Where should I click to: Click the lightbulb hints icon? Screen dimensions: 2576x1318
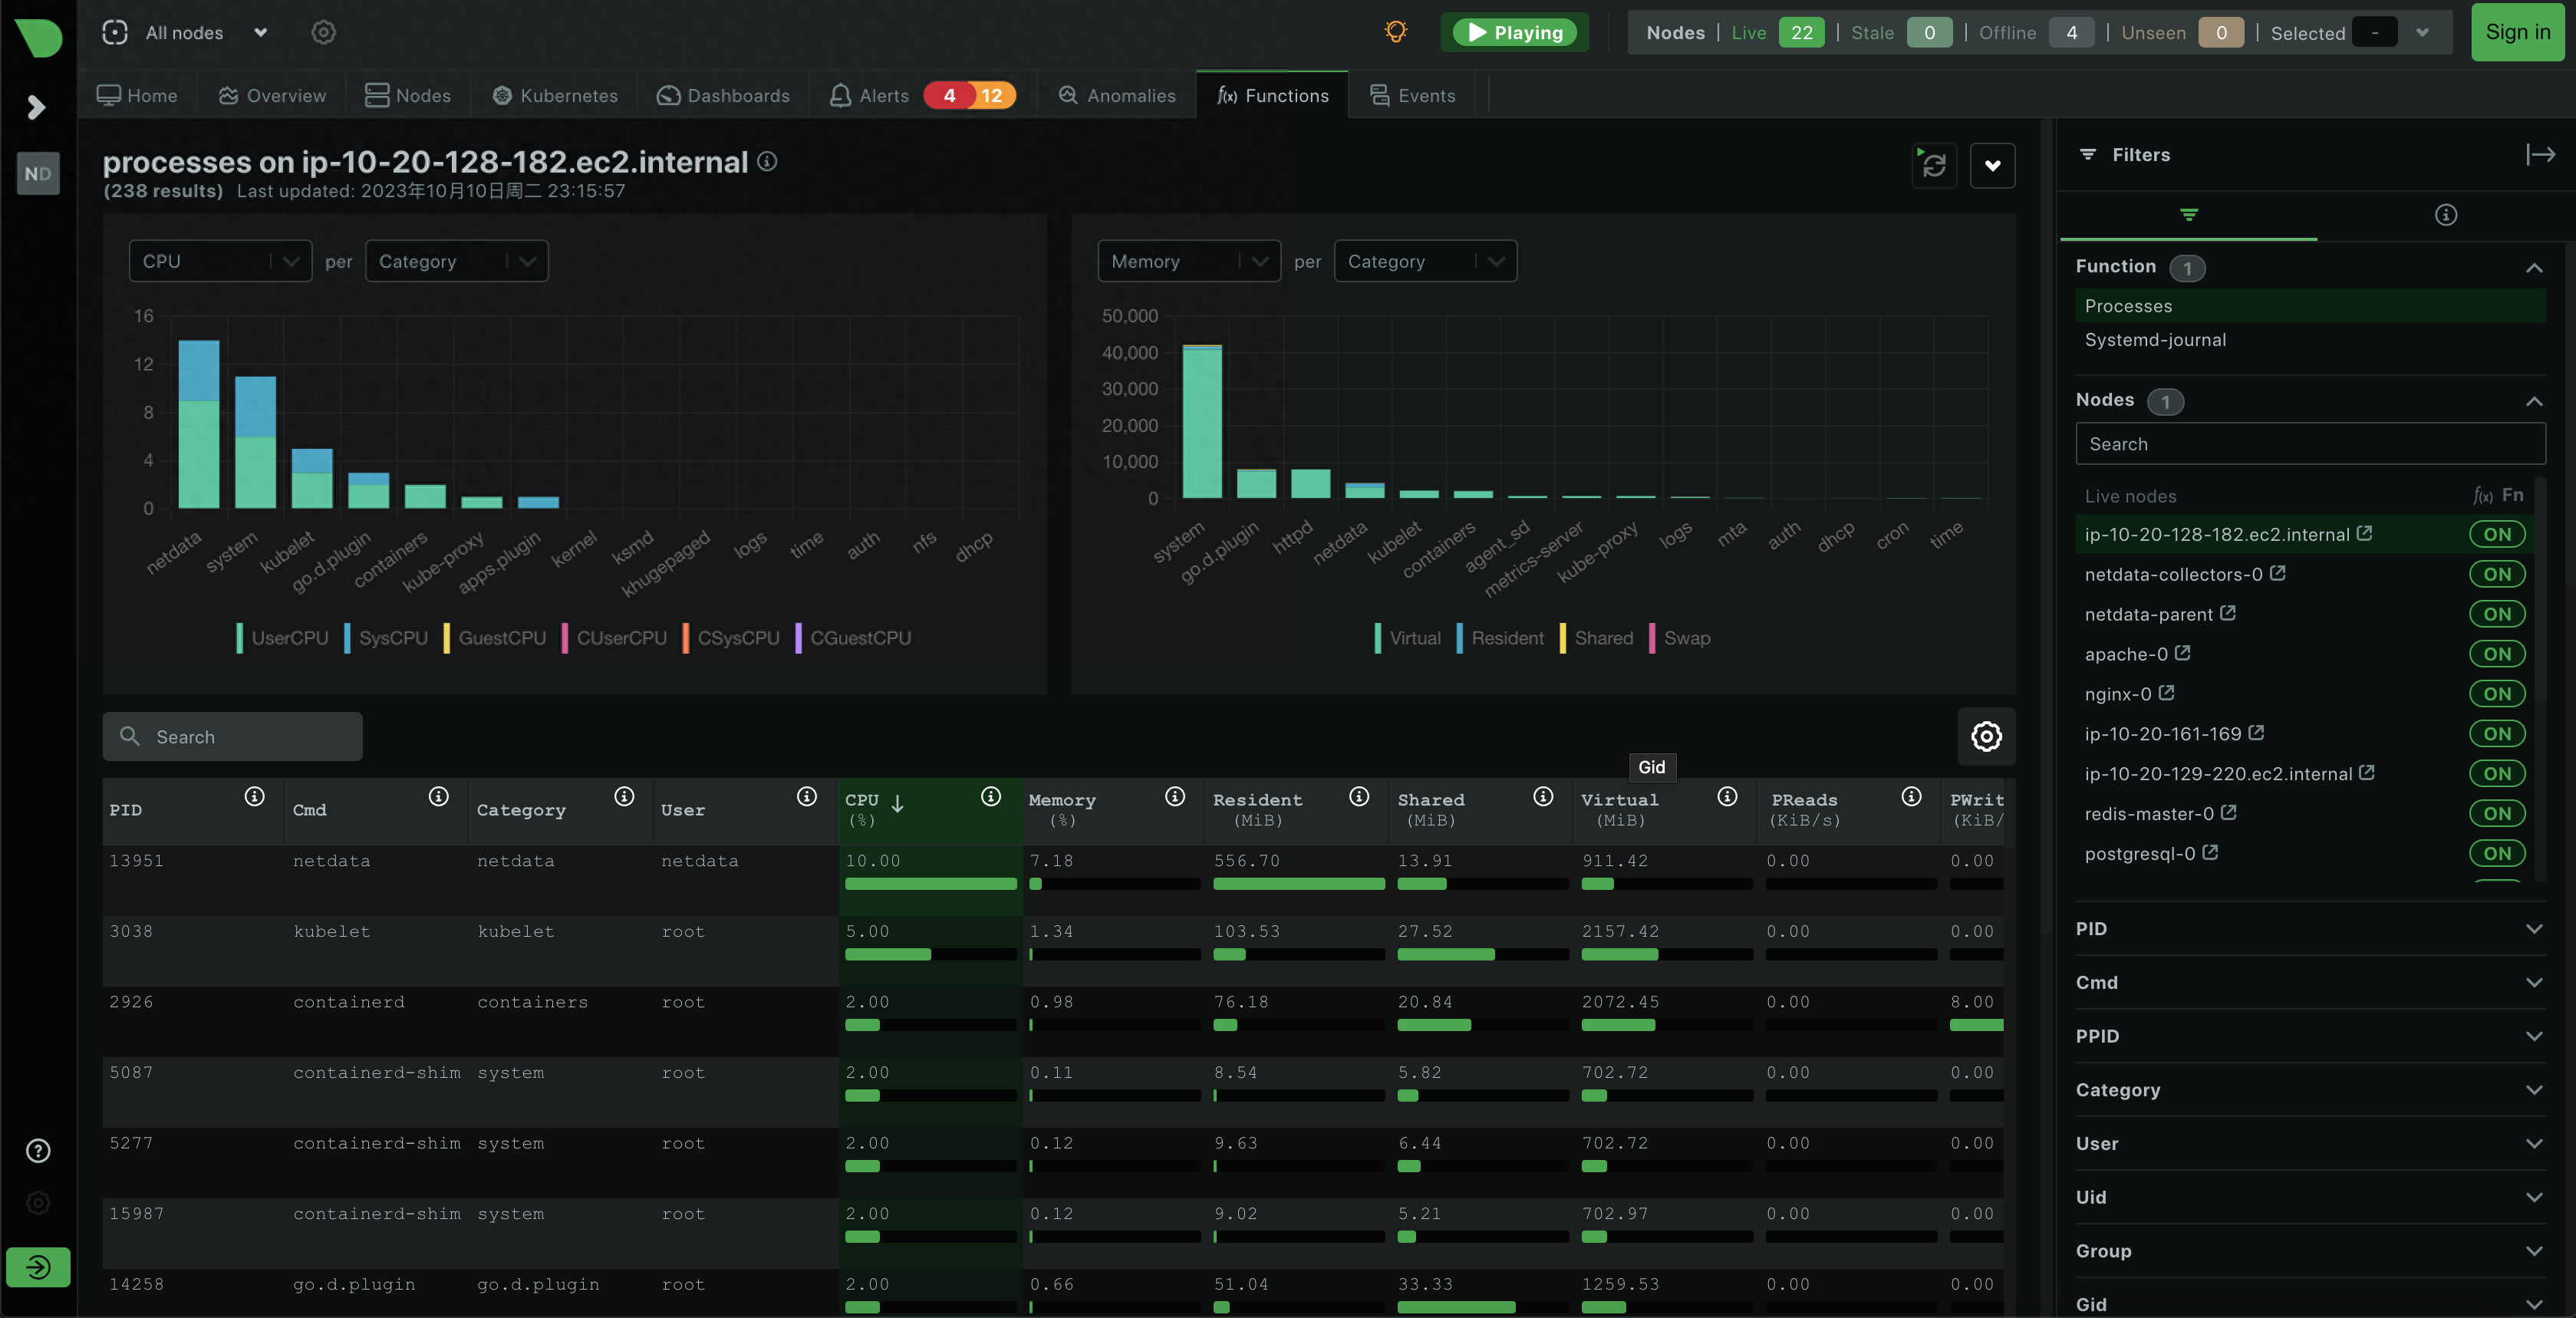(1395, 32)
